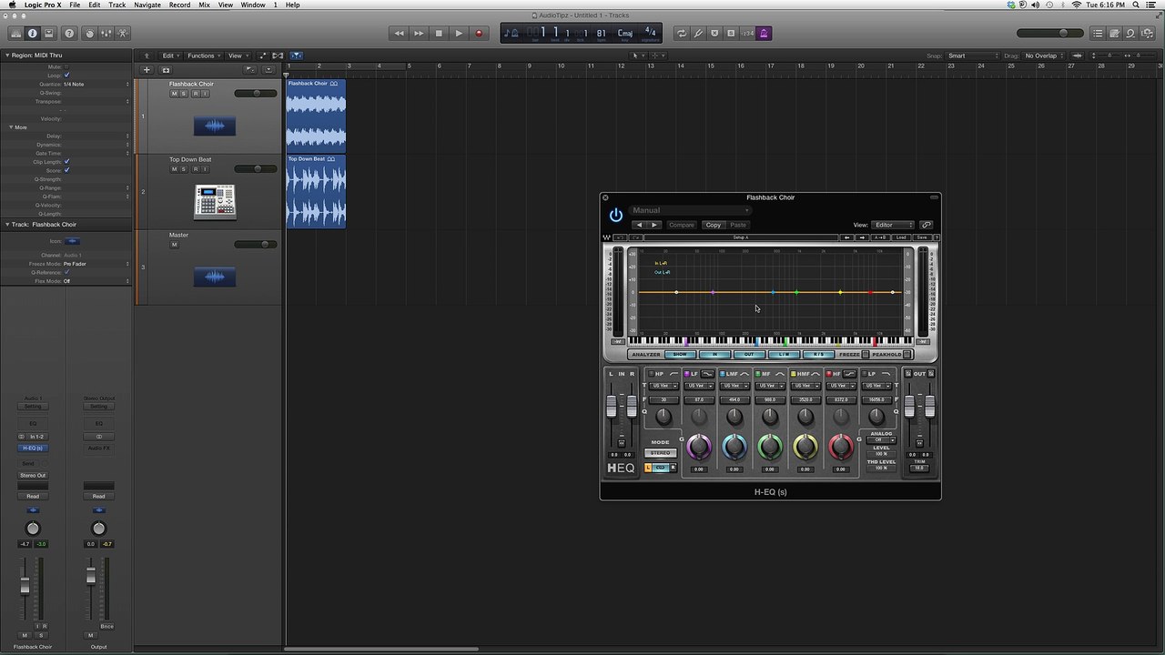Open the Mix menu
This screenshot has height=655, width=1165.
[204, 5]
